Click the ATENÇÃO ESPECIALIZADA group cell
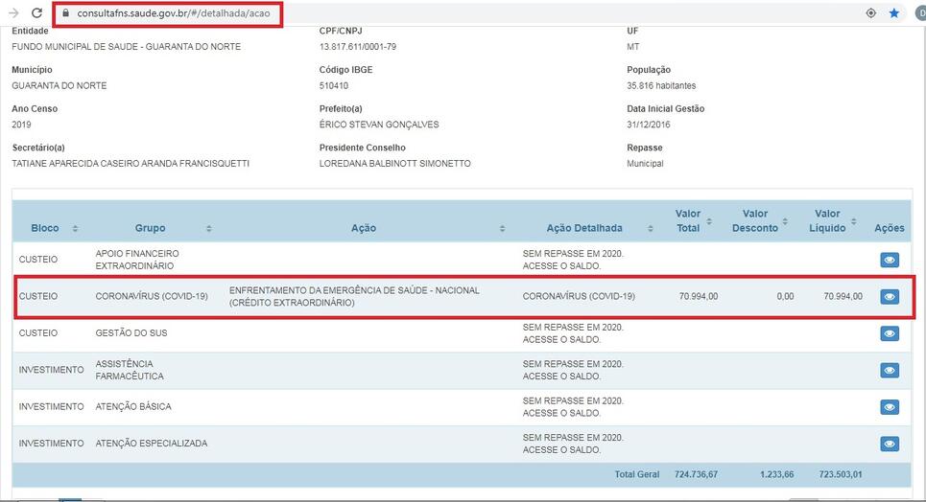The height and width of the screenshot is (502, 926). (x=152, y=443)
